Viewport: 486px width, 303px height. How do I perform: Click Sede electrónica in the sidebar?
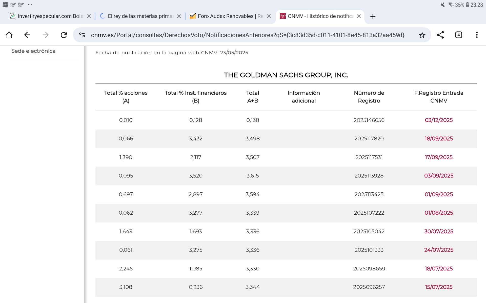pos(33,51)
